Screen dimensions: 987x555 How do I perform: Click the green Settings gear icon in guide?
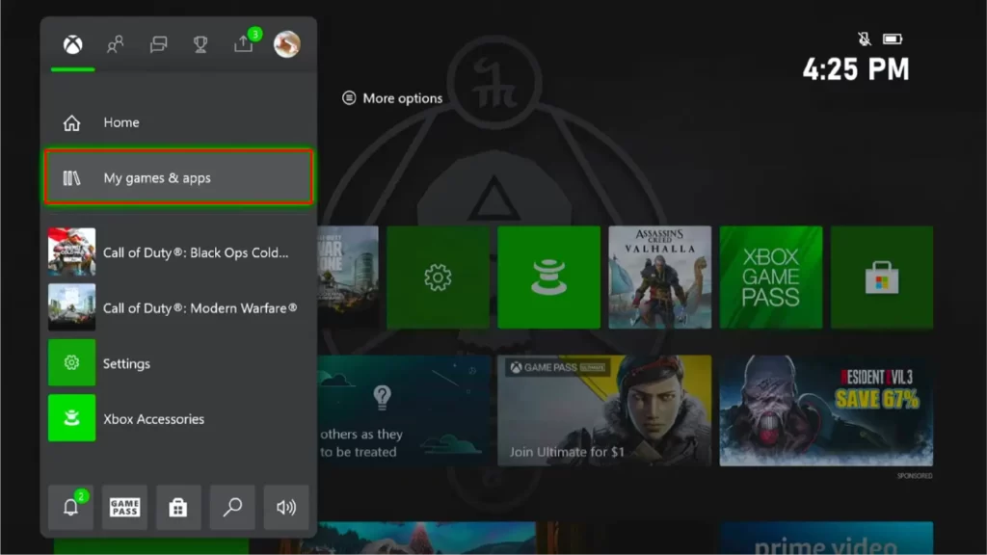click(71, 362)
